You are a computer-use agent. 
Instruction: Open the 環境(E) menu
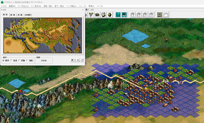point(91,6)
